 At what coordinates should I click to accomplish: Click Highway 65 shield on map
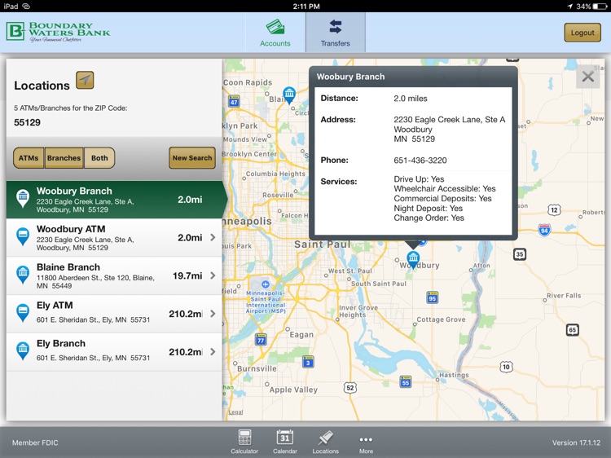tap(573, 330)
